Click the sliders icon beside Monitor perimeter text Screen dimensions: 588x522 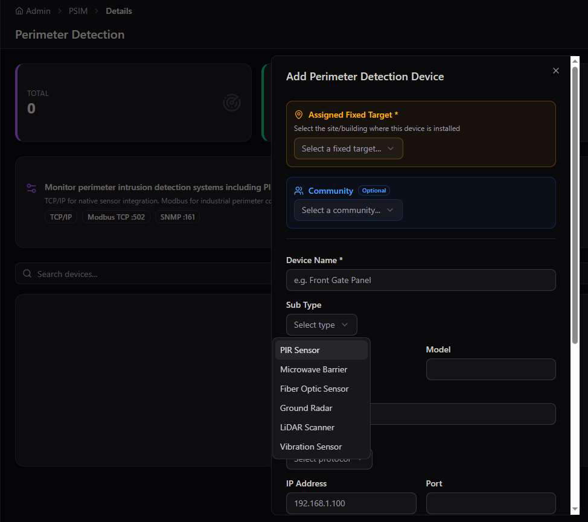[31, 188]
